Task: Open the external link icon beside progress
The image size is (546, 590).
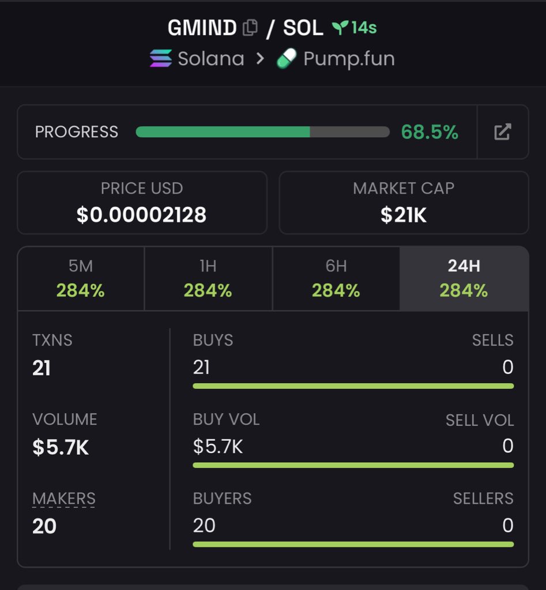Action: click(x=503, y=132)
